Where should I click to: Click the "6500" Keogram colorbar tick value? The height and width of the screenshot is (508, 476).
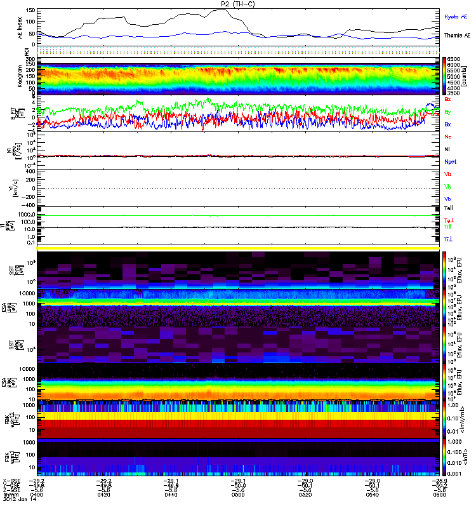pyautogui.click(x=454, y=59)
